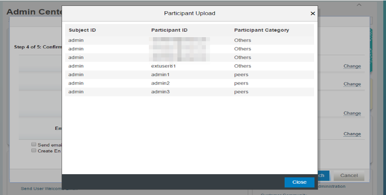Tick the Create En checkbox
The height and width of the screenshot is (195, 386).
click(34, 151)
